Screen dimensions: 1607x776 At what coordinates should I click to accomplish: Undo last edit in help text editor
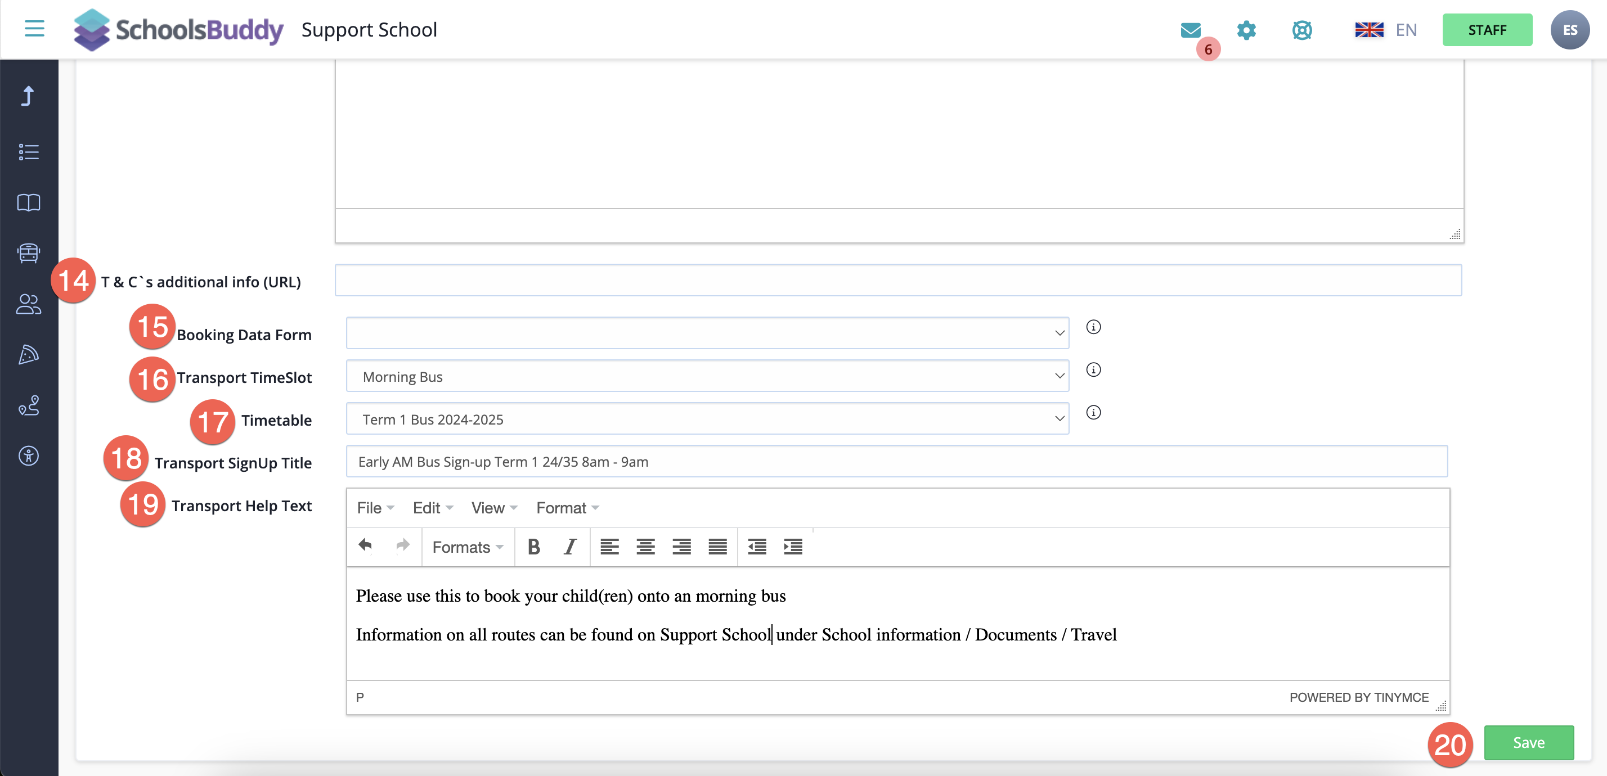click(x=366, y=546)
